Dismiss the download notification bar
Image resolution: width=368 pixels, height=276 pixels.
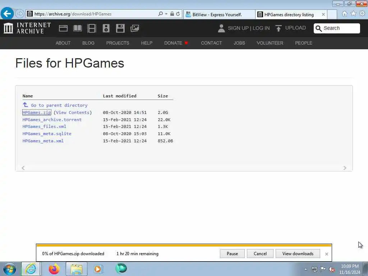pos(326,254)
